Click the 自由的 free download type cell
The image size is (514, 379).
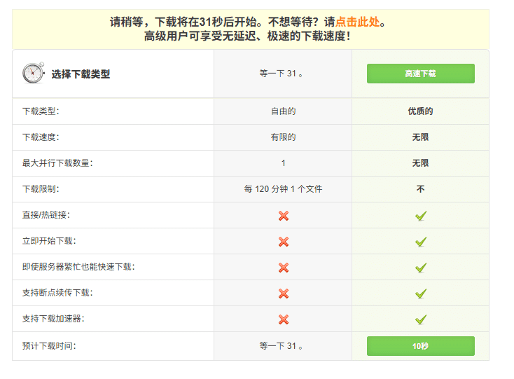tap(283, 111)
